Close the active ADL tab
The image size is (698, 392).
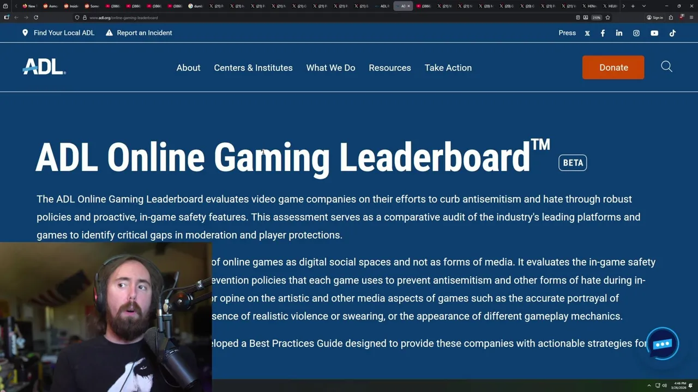408,6
